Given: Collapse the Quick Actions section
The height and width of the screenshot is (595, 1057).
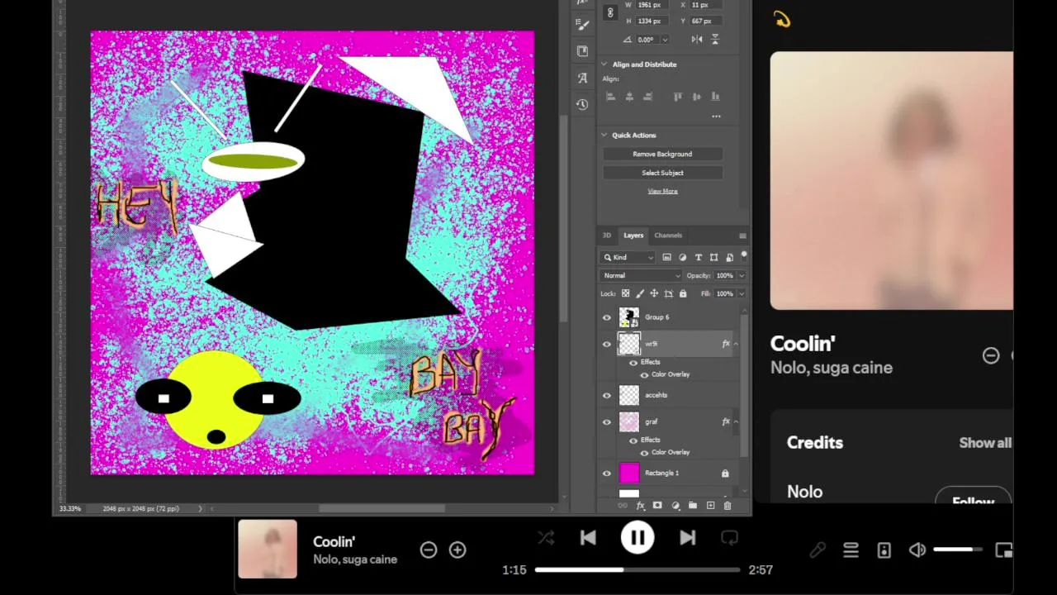Looking at the screenshot, I should [x=604, y=136].
